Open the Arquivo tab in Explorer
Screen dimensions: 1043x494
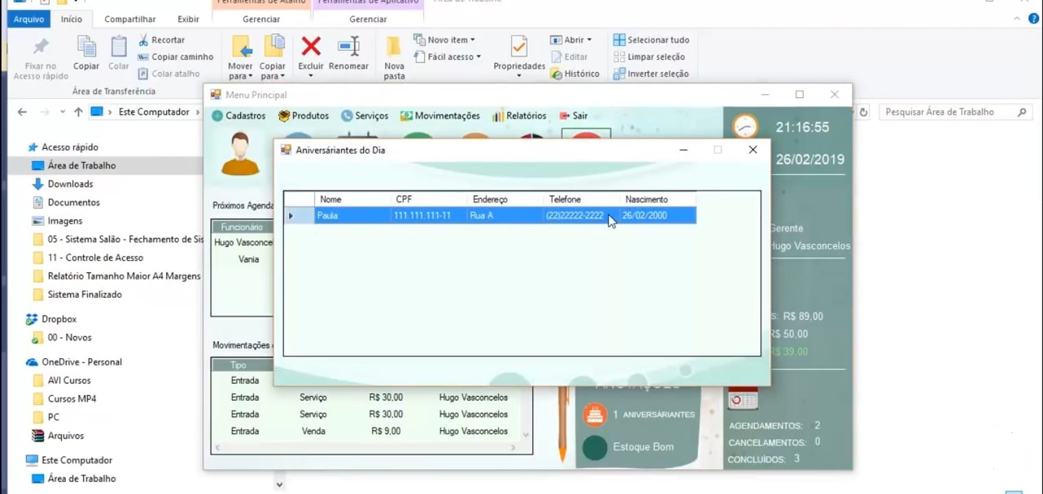point(29,19)
